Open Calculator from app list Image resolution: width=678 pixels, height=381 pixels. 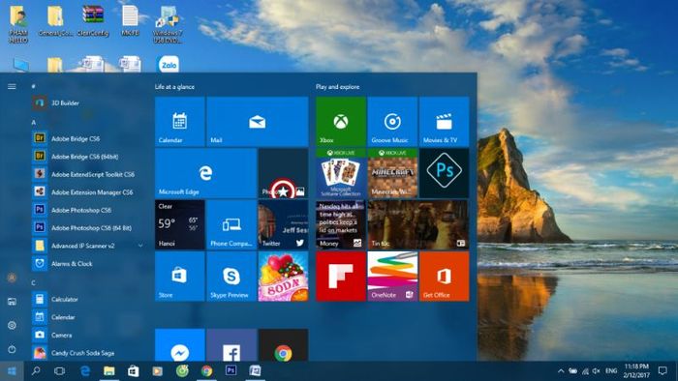(88, 299)
